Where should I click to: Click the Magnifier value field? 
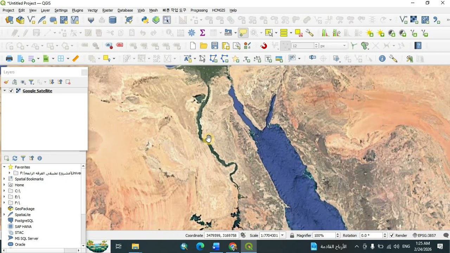point(324,235)
